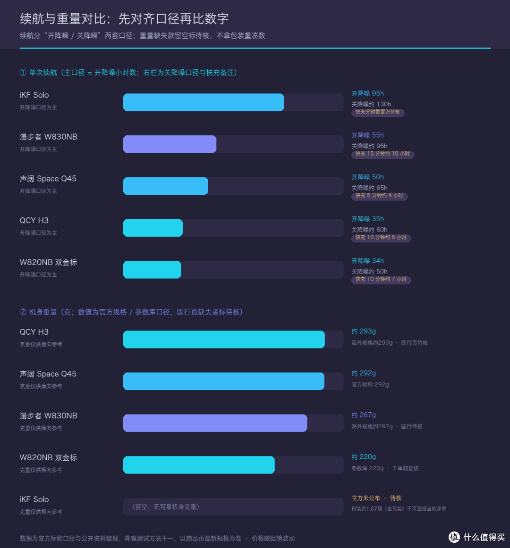Select the 快充 10 分钟约 5 小时 tag
This screenshot has height=548, width=510.
coord(381,238)
